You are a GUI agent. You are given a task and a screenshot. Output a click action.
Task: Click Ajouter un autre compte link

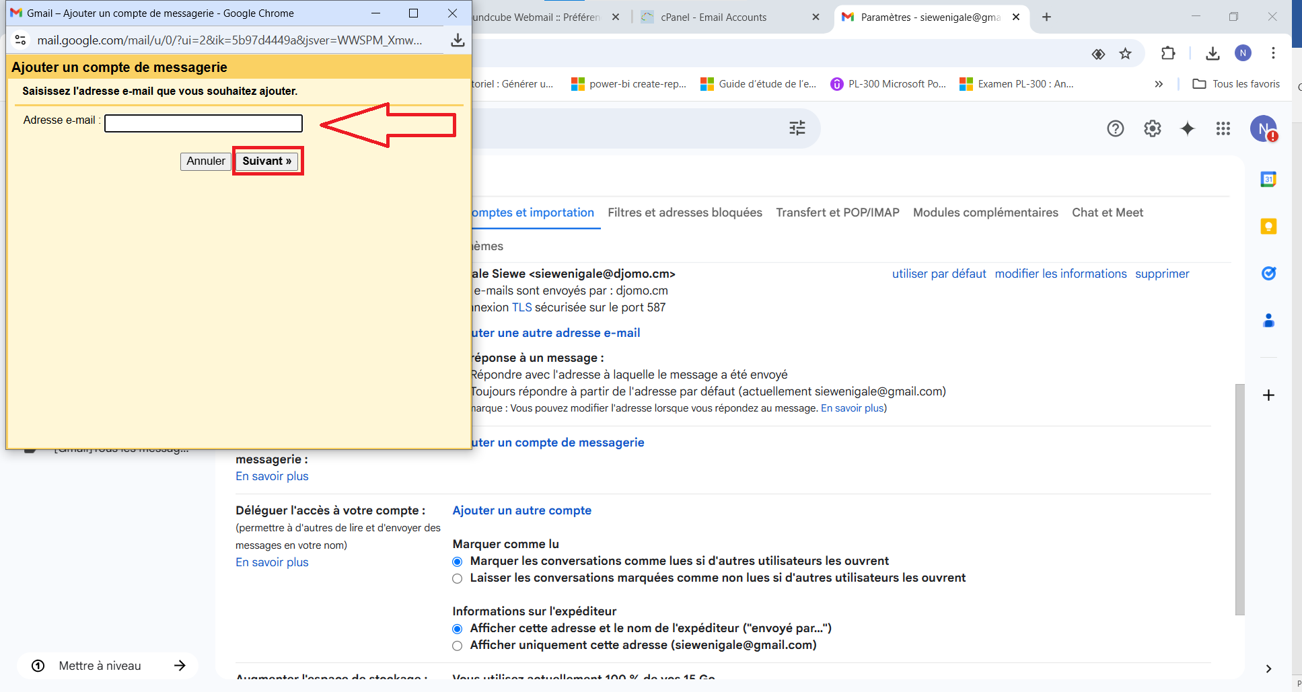[522, 510]
